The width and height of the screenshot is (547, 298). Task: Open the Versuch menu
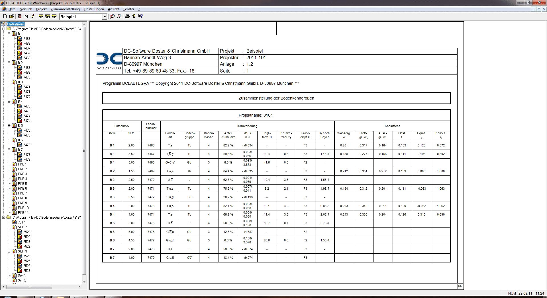[x=26, y=9]
